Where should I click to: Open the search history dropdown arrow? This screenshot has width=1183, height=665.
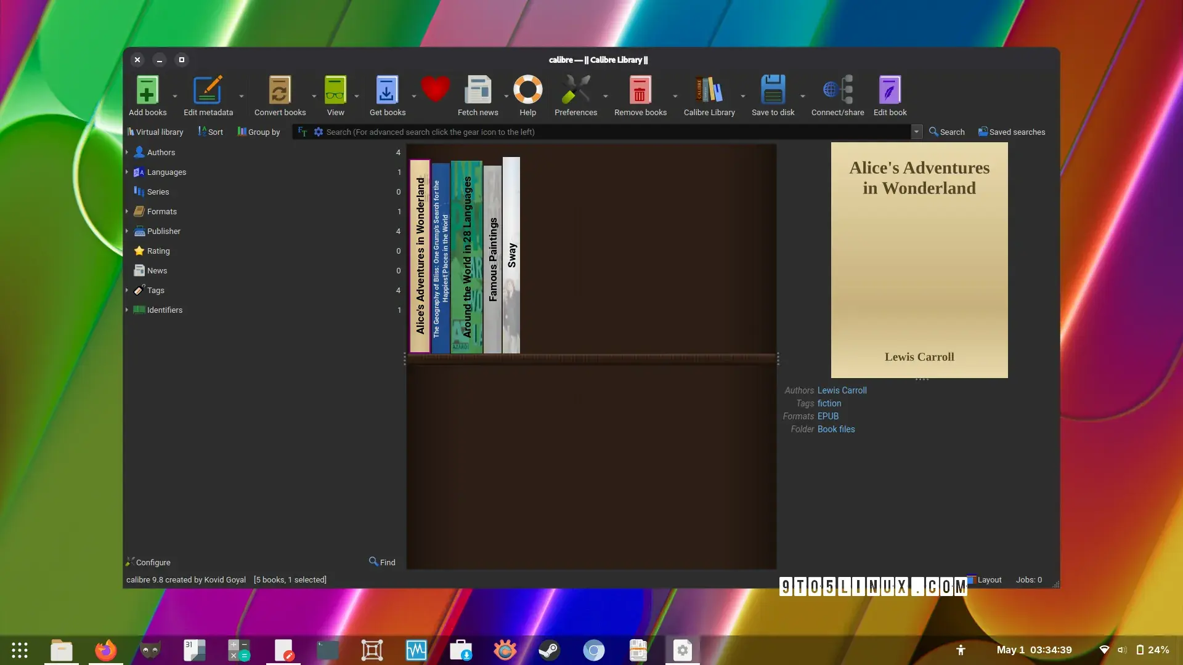(x=916, y=132)
